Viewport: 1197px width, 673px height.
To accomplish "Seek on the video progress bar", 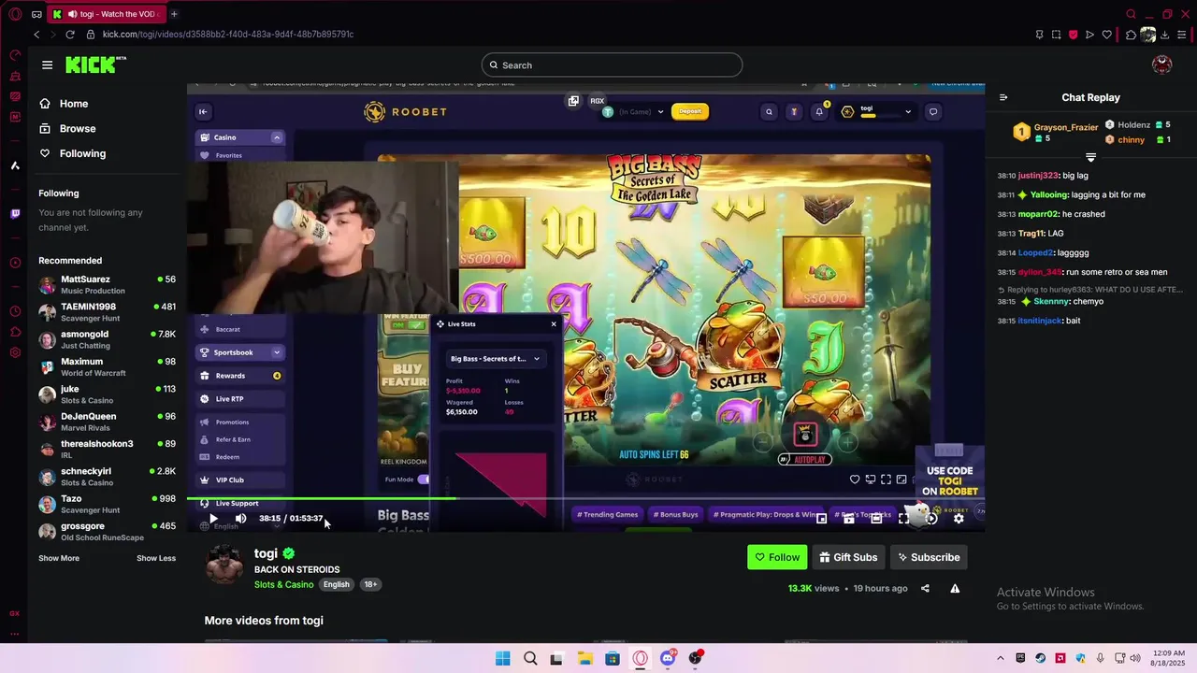I will coord(585,499).
